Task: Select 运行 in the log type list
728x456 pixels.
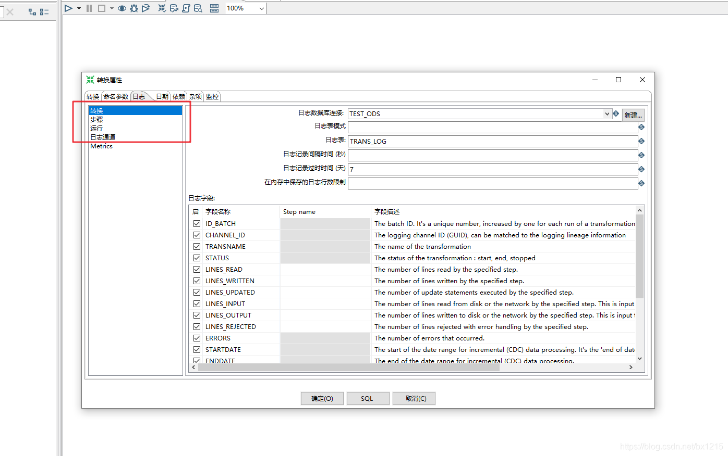Action: click(136, 128)
